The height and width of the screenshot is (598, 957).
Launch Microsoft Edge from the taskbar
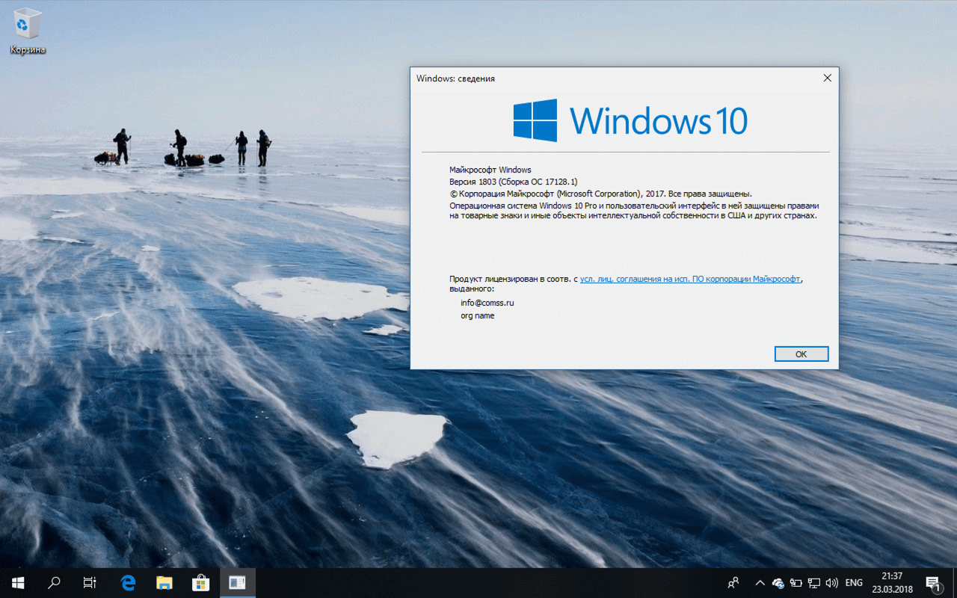129,583
